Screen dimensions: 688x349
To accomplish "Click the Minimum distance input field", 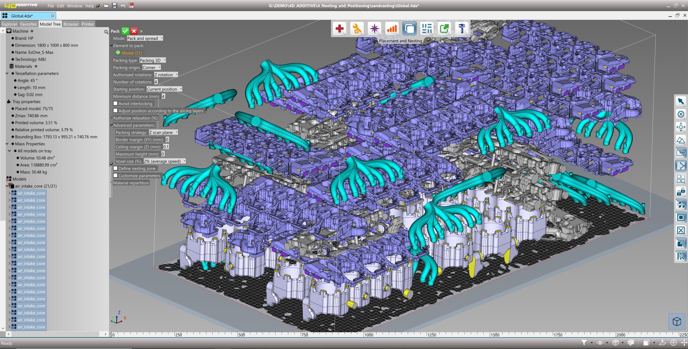I will [x=163, y=96].
